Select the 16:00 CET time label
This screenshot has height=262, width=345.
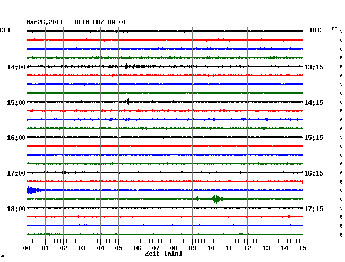click(x=16, y=138)
